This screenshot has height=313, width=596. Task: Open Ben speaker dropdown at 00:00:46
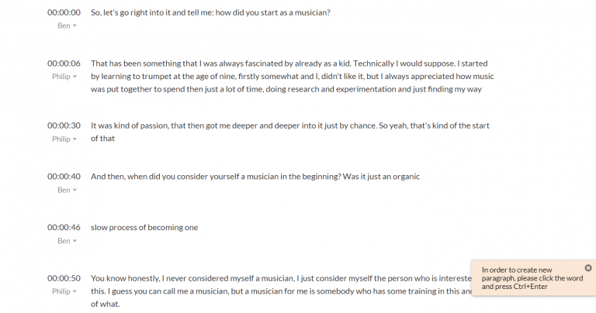click(x=67, y=240)
